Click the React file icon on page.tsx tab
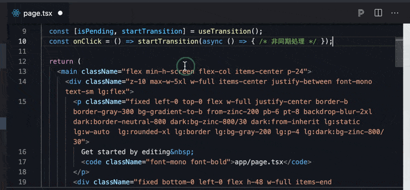This screenshot has width=410, height=190. click(x=16, y=13)
